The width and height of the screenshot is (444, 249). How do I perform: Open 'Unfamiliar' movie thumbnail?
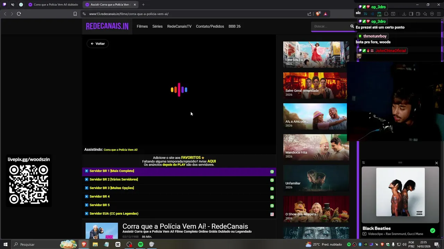[x=316, y=178]
